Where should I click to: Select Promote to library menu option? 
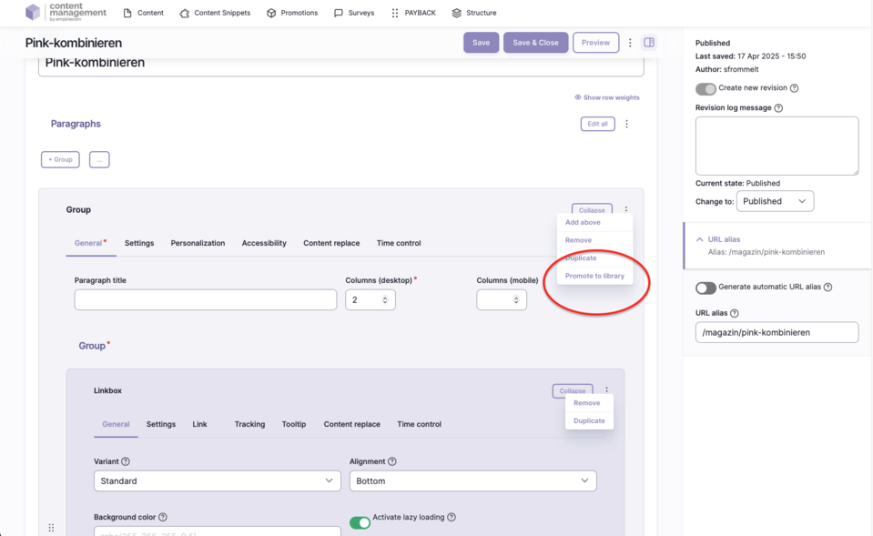[594, 276]
